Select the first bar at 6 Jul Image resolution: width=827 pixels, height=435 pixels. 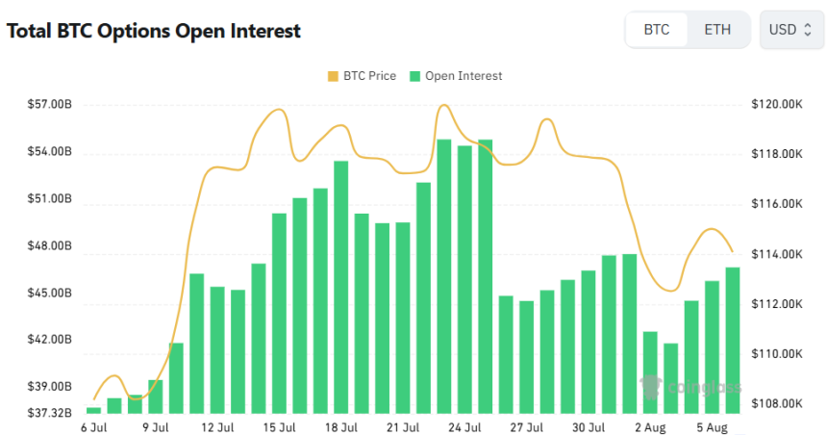[93, 411]
